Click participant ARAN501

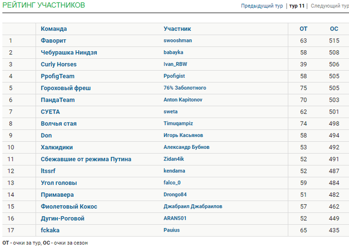pyautogui.click(x=175, y=218)
